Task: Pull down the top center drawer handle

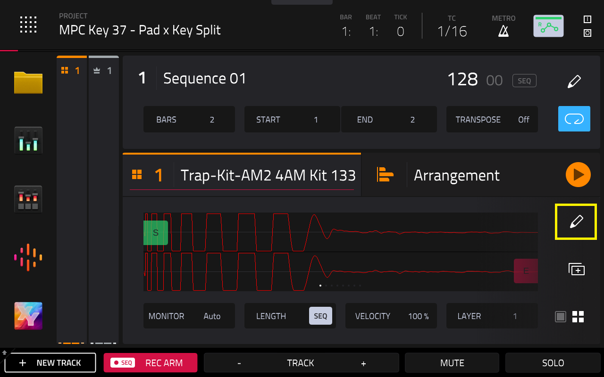Action: 302,2
